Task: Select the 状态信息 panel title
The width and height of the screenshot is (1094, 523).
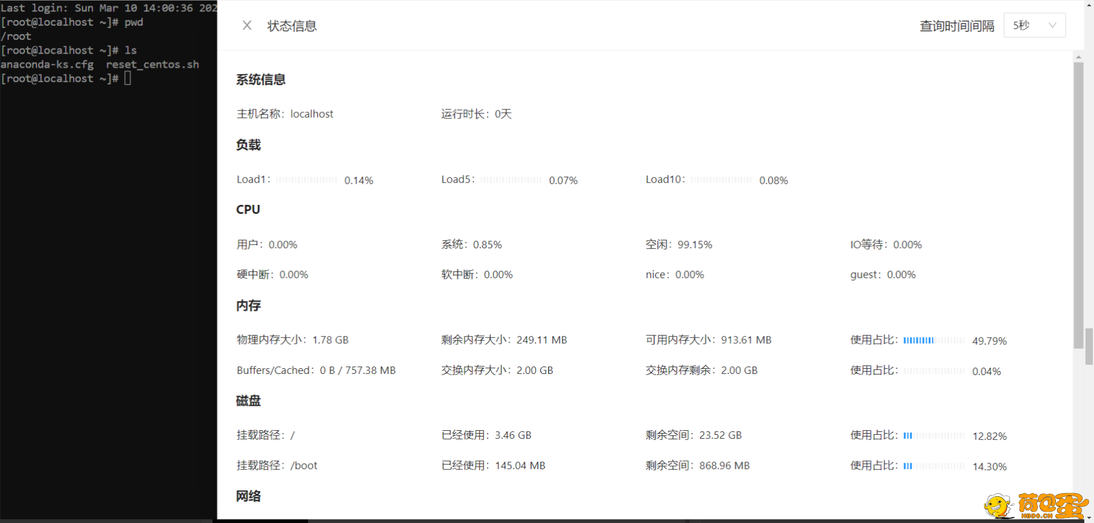Action: (292, 26)
